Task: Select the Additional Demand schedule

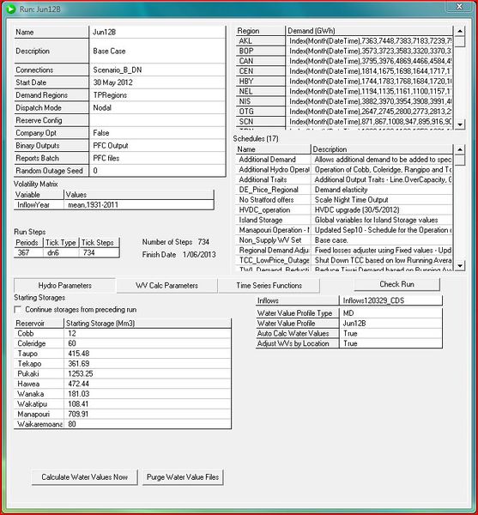Action: point(344,160)
